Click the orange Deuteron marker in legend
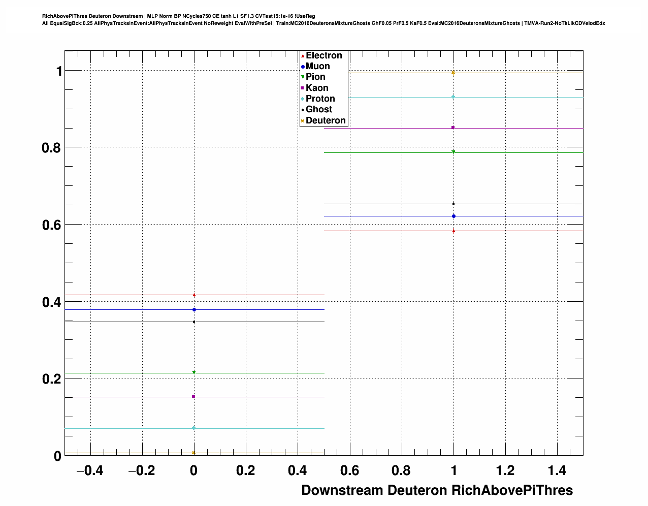The width and height of the screenshot is (648, 506). [x=303, y=121]
